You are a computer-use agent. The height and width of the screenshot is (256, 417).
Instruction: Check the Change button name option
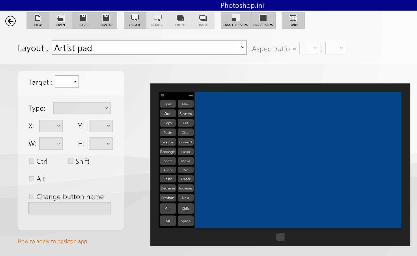pos(32,197)
